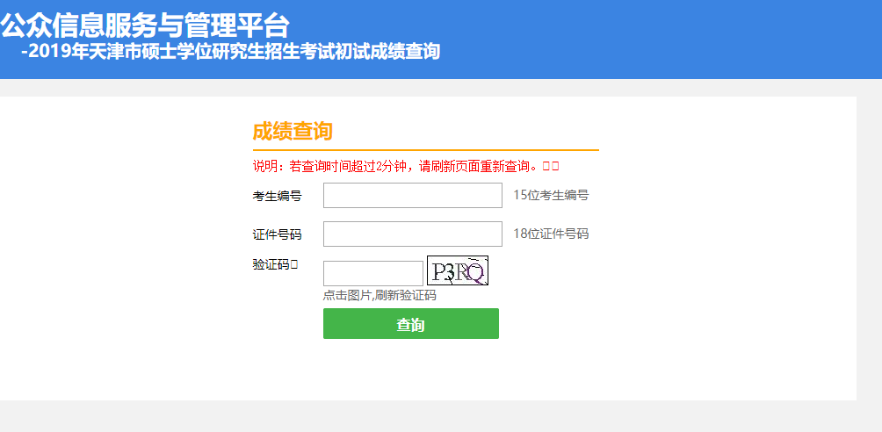Click the orange divider under 成绩查询
The image size is (882, 432).
425,150
